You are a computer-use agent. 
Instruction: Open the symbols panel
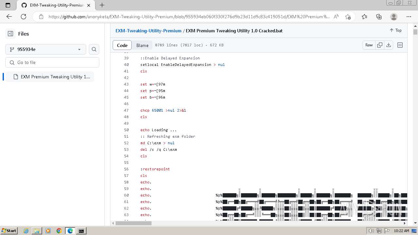[x=400, y=45]
